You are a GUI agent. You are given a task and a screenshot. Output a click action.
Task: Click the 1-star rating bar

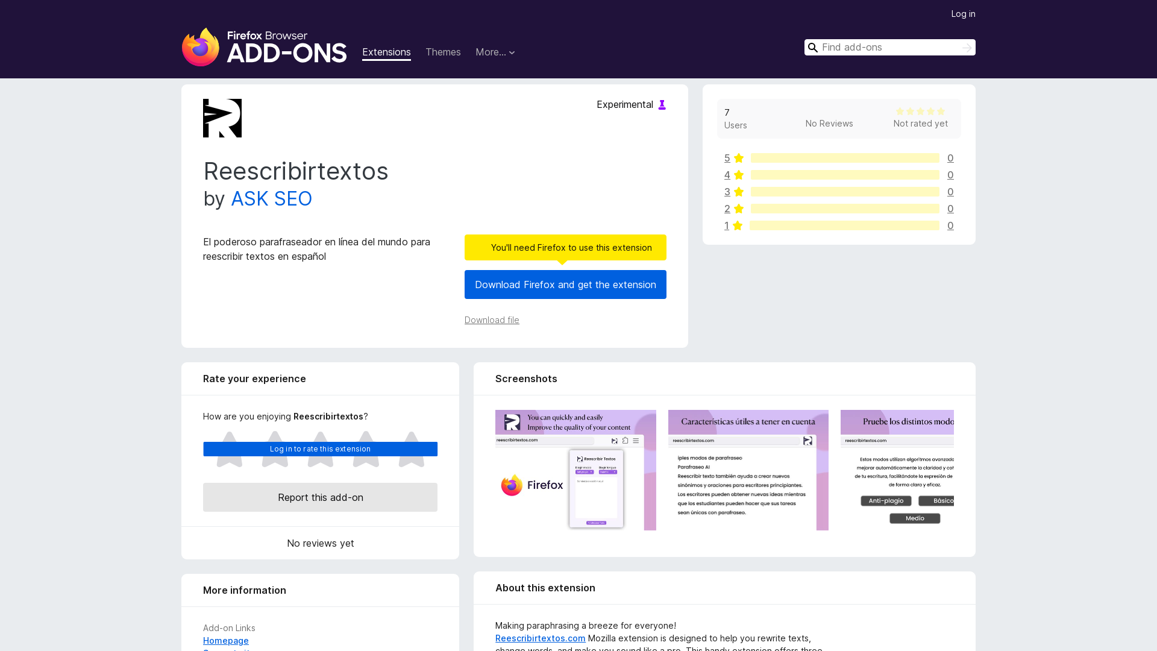pyautogui.click(x=844, y=225)
